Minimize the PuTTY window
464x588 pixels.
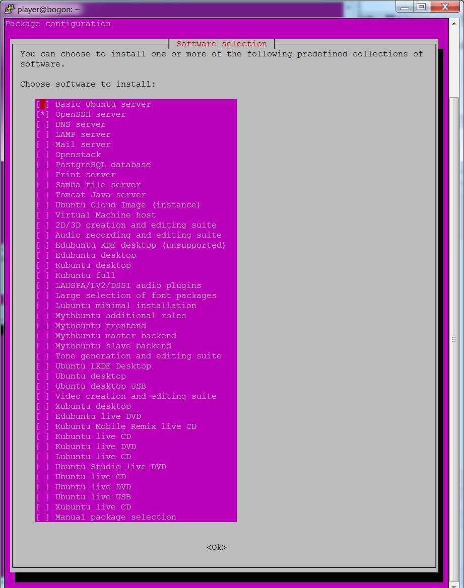405,7
